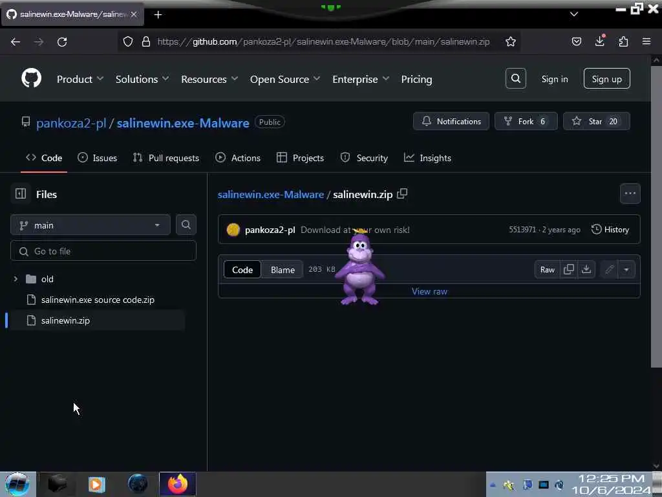Click the Sign up button

pyautogui.click(x=606, y=78)
